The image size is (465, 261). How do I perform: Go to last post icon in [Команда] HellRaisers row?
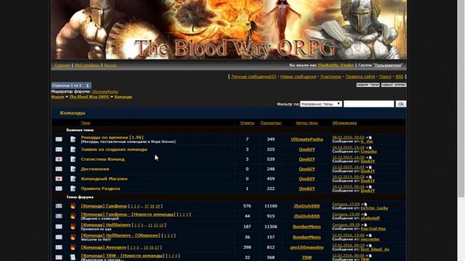(364, 225)
